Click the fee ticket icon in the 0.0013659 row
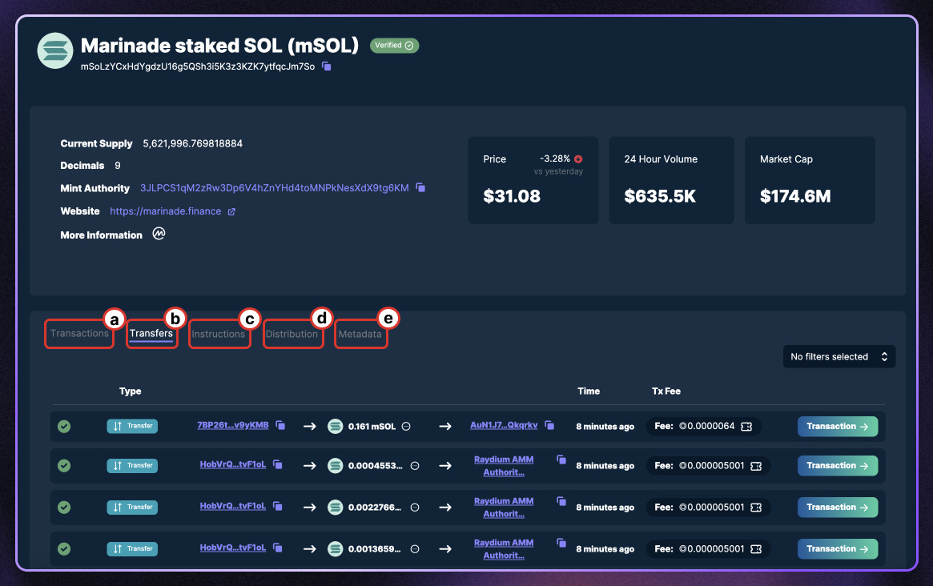The height and width of the screenshot is (586, 933). pos(756,549)
